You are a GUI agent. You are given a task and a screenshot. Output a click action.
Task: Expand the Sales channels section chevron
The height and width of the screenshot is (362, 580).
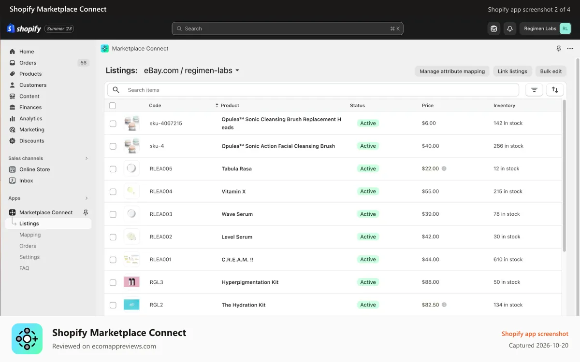87,158
